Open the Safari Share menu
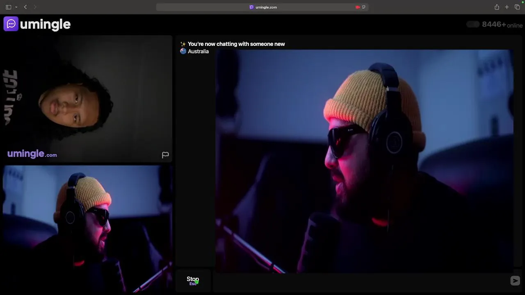The image size is (525, 295). tap(497, 7)
